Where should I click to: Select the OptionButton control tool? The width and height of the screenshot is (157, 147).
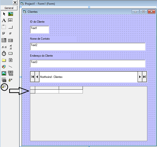pyautogui.click(x=10, y=34)
